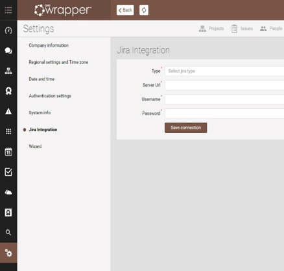284x271 pixels.
Task: Open the checkbox tasks sidebar icon
Action: 8,172
